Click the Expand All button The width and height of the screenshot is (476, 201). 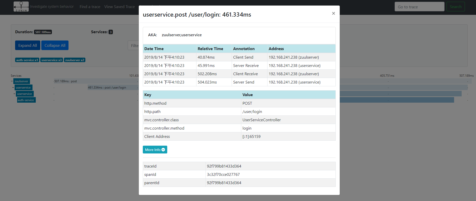pos(28,46)
